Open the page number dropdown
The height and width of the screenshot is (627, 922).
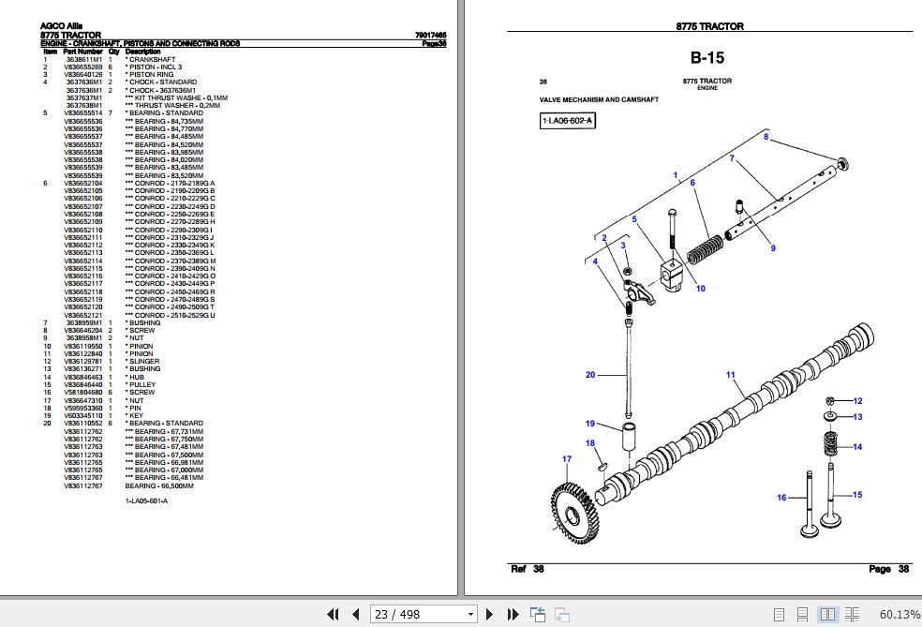[x=468, y=613]
